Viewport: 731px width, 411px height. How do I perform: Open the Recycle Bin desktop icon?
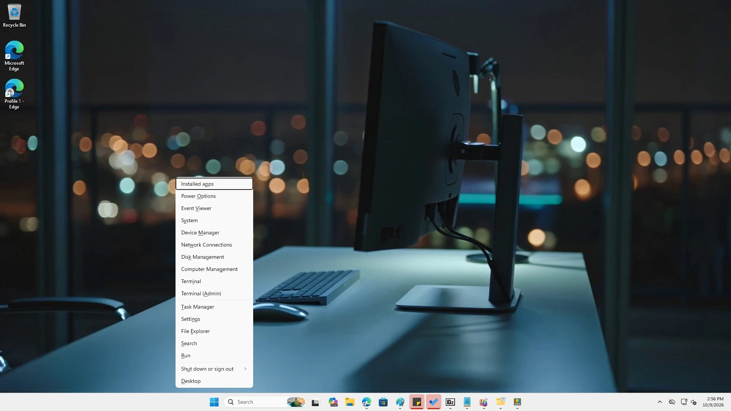[x=14, y=16]
